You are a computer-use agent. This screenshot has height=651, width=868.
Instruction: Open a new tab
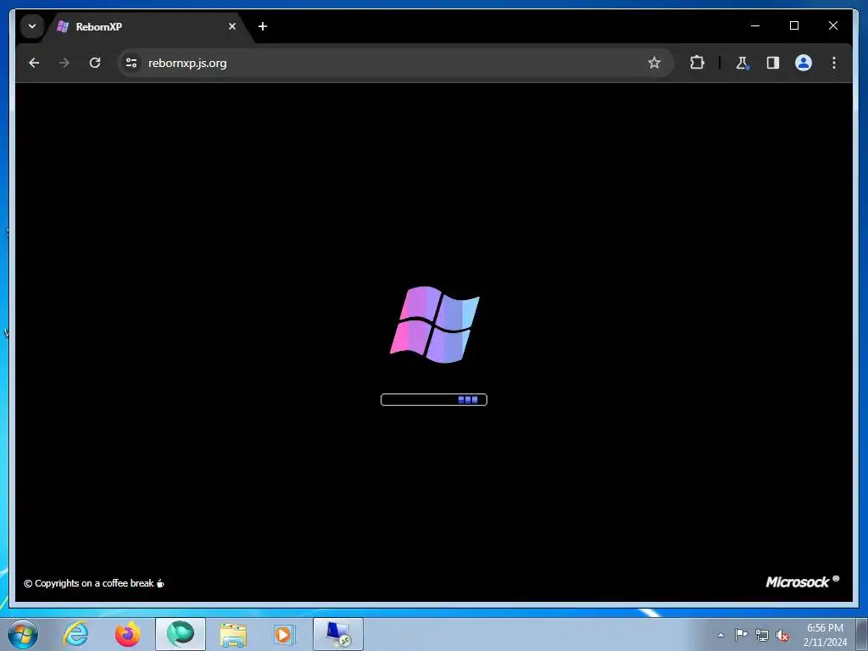pos(263,26)
